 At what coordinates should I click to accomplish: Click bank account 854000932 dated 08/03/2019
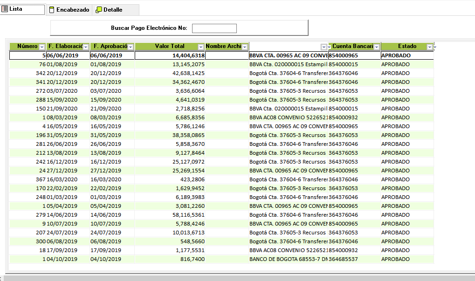point(343,117)
